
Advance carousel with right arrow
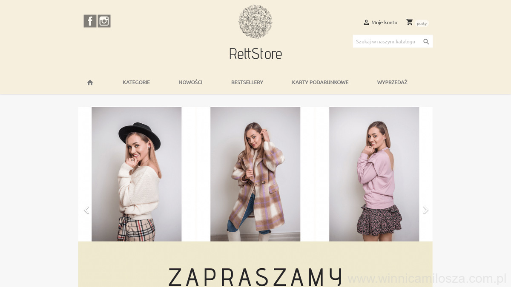[425, 210]
